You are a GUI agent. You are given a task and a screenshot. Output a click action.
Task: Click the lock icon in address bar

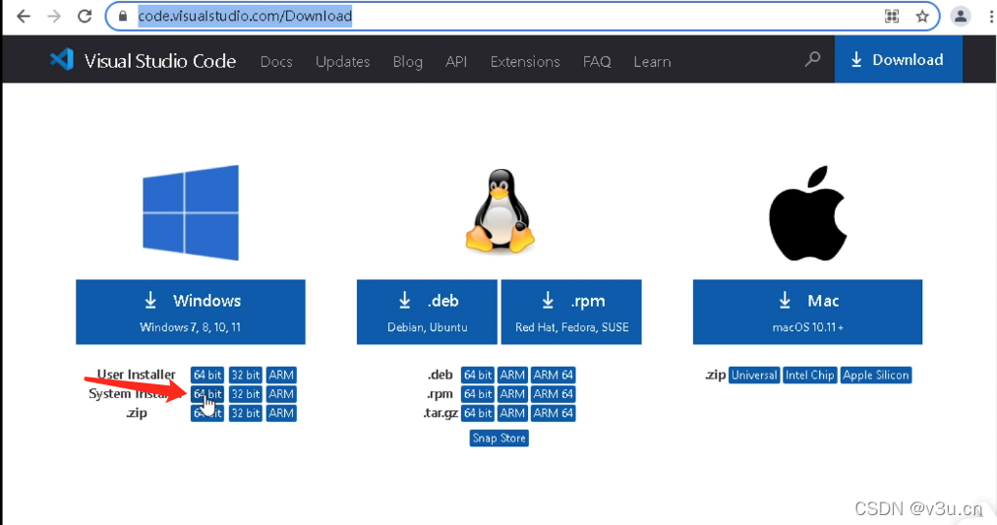pyautogui.click(x=123, y=16)
